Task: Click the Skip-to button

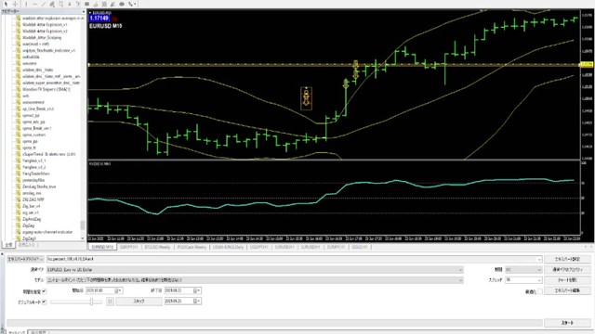Action: click(139, 302)
